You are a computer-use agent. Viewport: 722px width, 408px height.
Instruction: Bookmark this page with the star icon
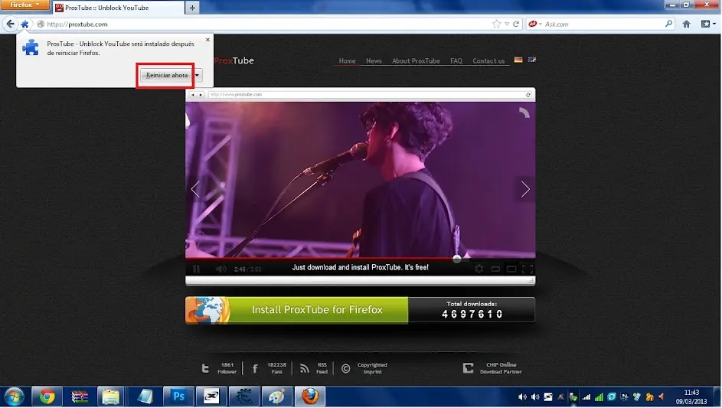pos(496,24)
